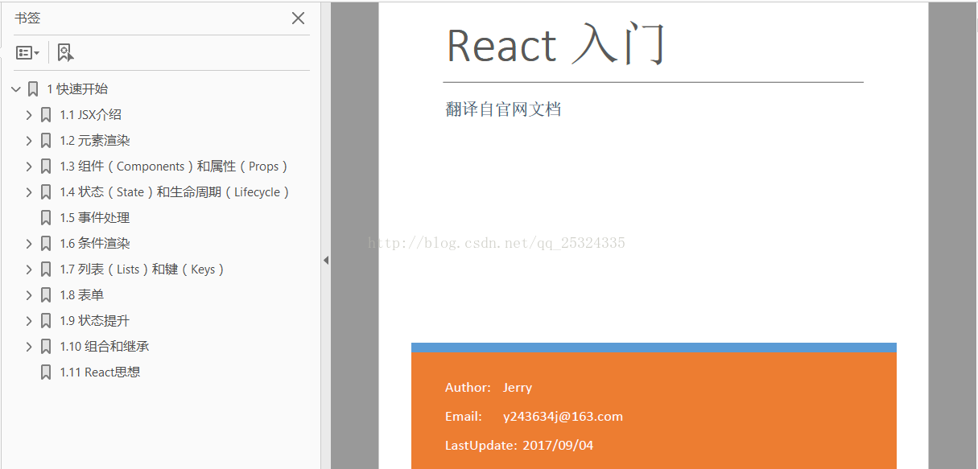Click bookmark icon beside 1.9 状态提升
978x469 pixels.
[x=46, y=321]
